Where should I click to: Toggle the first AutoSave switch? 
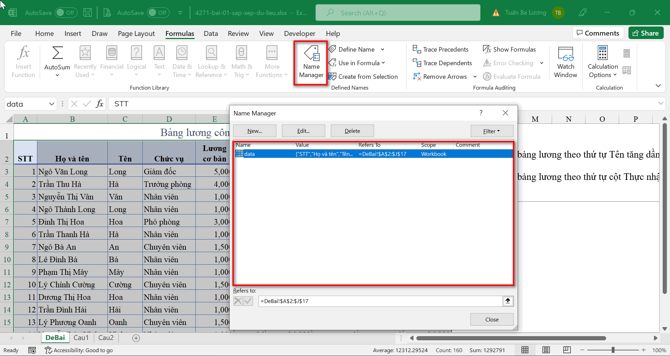pyautogui.click(x=66, y=13)
